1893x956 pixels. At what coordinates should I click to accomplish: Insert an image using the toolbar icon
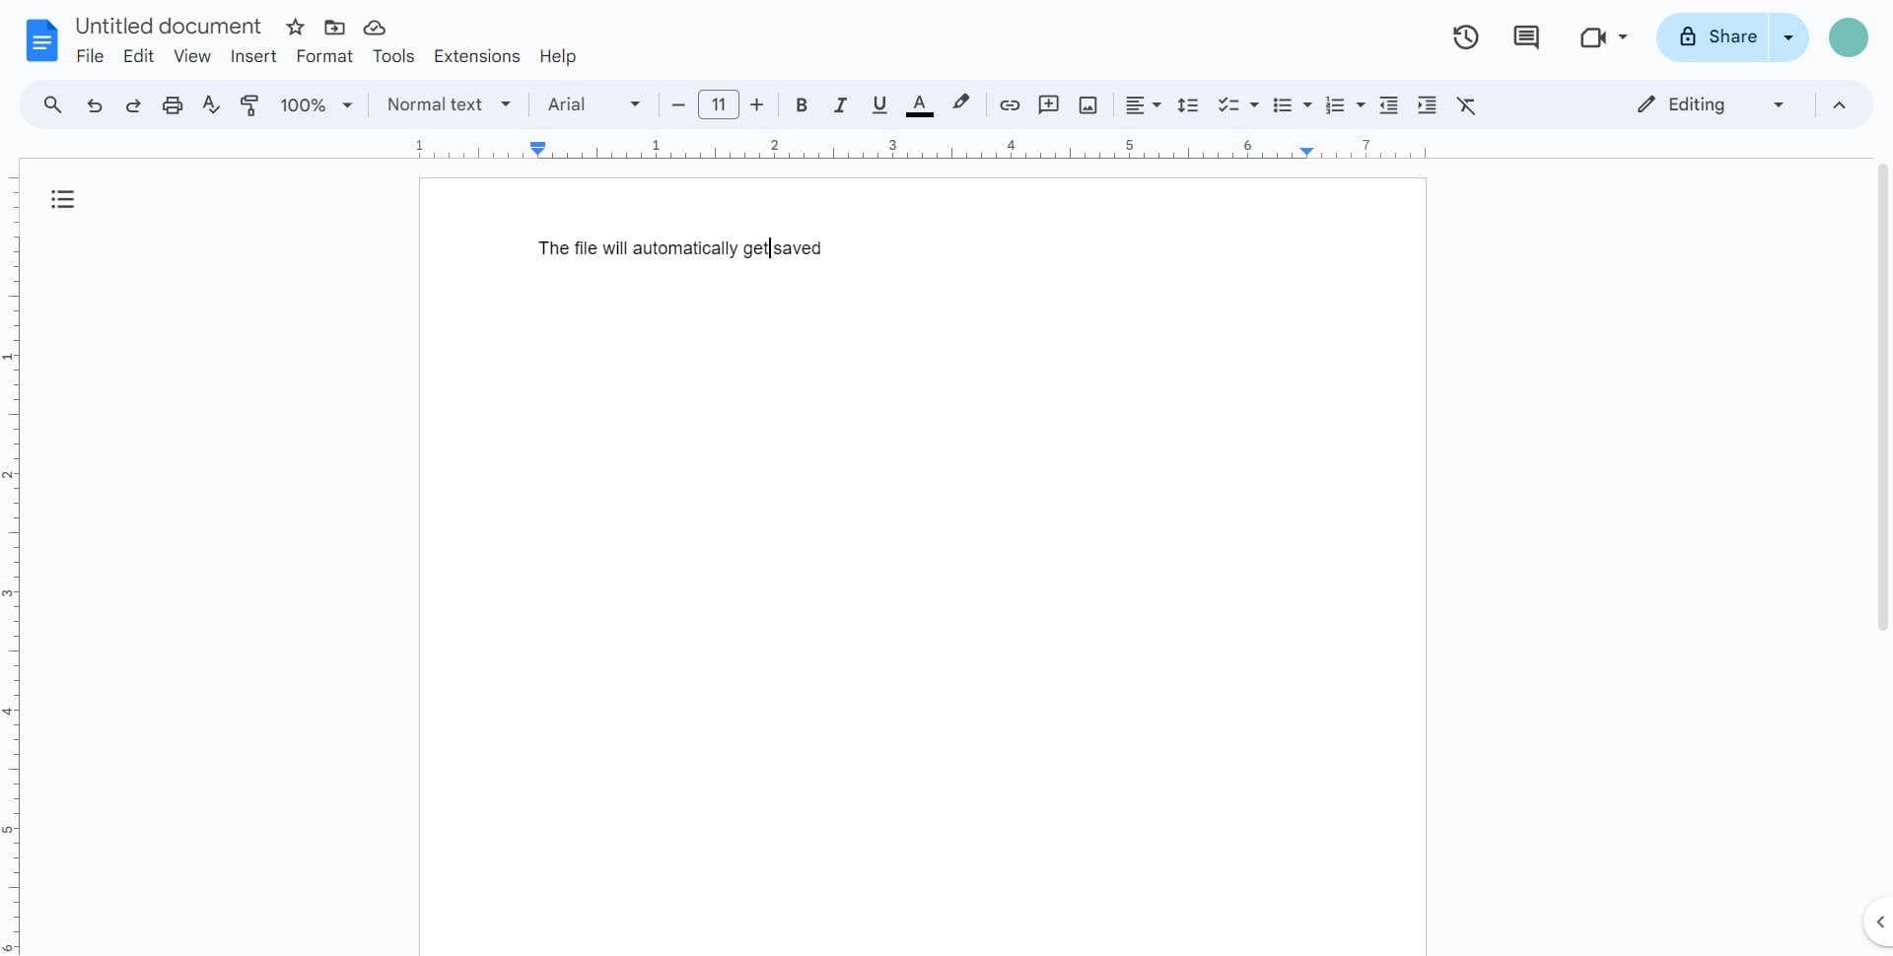pos(1087,105)
